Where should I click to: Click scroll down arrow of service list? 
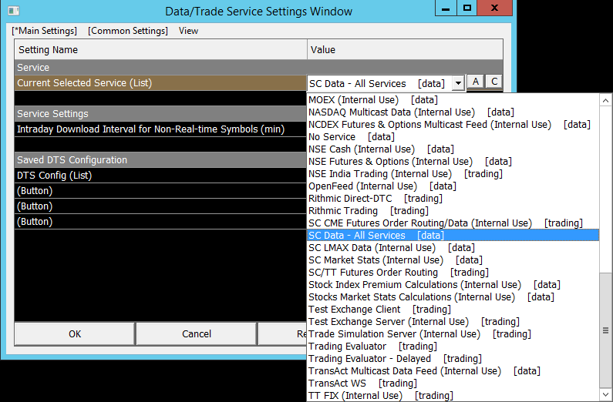pyautogui.click(x=605, y=394)
